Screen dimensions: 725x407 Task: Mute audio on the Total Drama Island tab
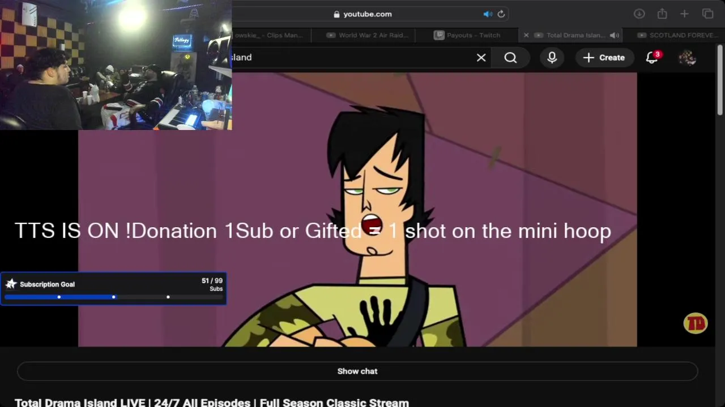[615, 35]
